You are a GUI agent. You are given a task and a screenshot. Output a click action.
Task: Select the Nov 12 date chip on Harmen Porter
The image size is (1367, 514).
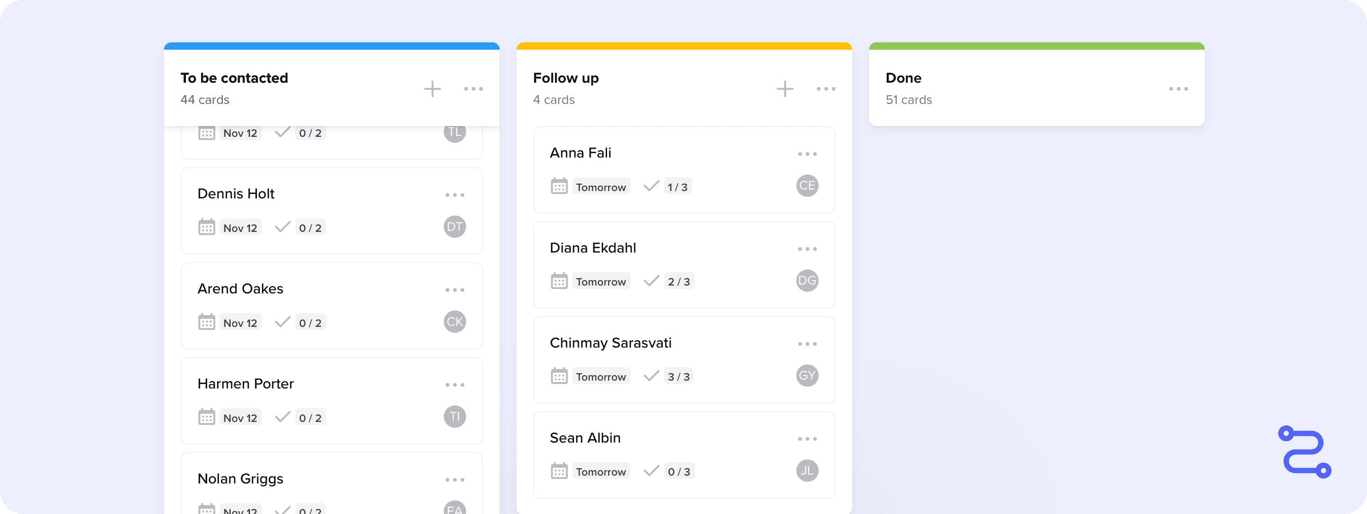240,417
